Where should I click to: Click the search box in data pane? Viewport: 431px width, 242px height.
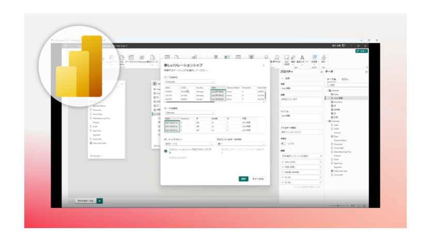tap(347, 85)
